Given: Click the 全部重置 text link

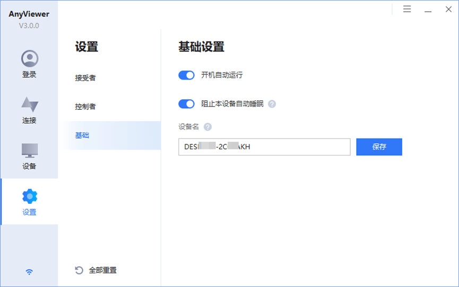Looking at the screenshot, I should (x=103, y=270).
